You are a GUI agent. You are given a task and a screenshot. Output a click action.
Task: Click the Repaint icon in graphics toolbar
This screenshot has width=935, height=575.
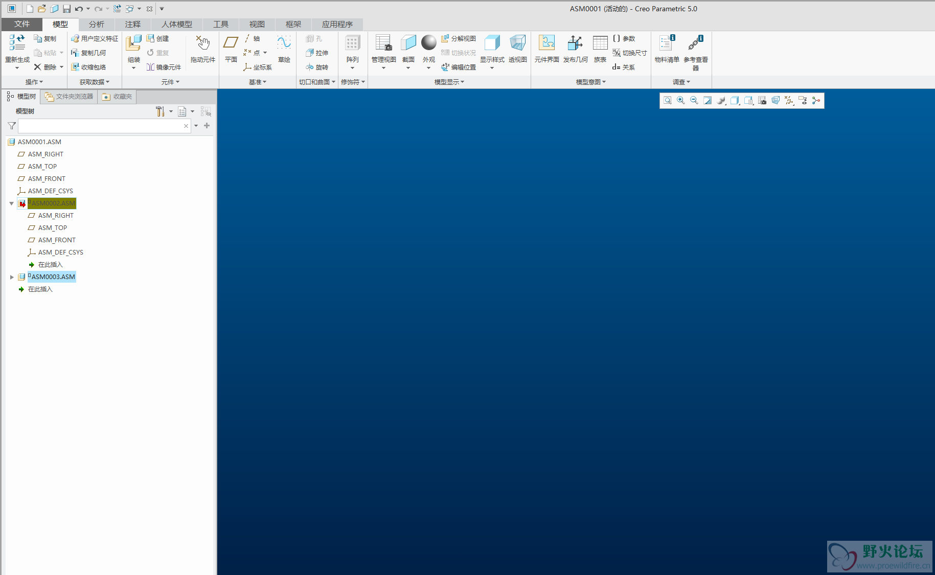[708, 101]
